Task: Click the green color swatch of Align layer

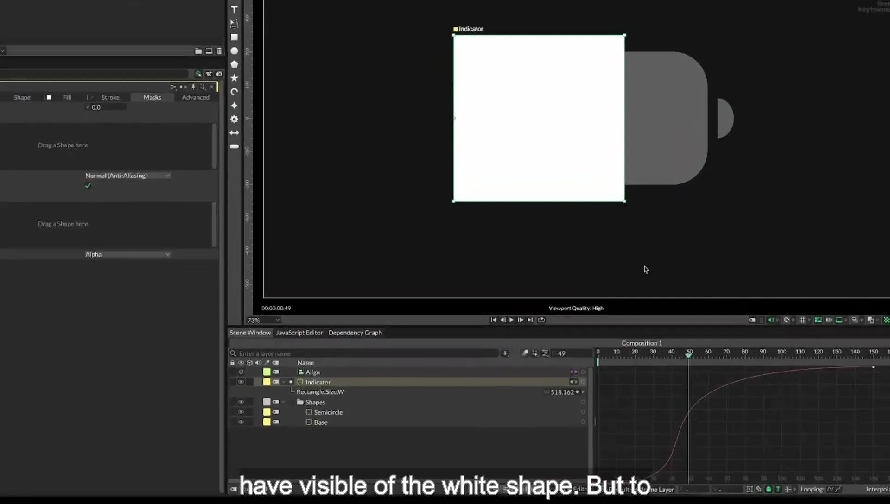Action: [x=267, y=372]
